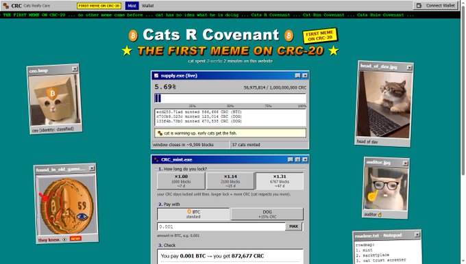The height and width of the screenshot is (264, 466).
Task: Minimize the supply.exe window
Action: pyautogui.click(x=297, y=76)
